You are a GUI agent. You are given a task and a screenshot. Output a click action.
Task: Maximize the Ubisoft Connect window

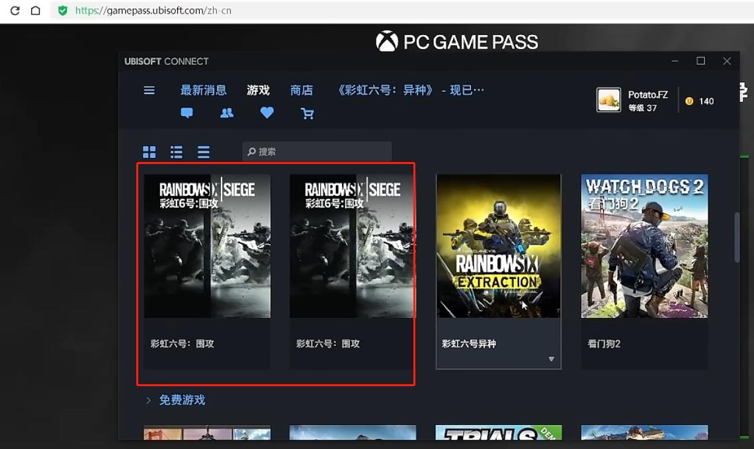pos(700,61)
